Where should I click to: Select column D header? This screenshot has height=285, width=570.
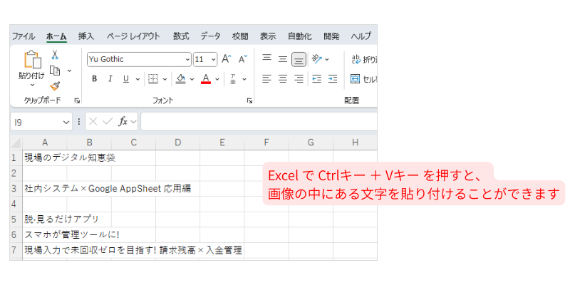click(177, 143)
